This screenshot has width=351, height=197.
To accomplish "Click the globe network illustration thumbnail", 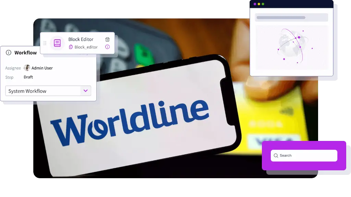I will click(x=291, y=47).
